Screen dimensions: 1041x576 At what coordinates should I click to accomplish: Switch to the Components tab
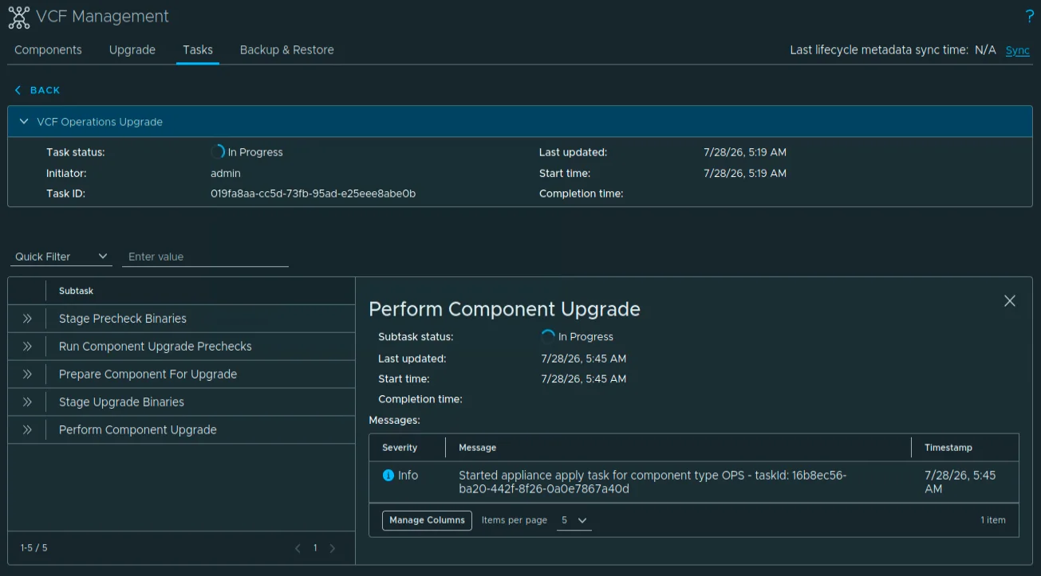48,49
